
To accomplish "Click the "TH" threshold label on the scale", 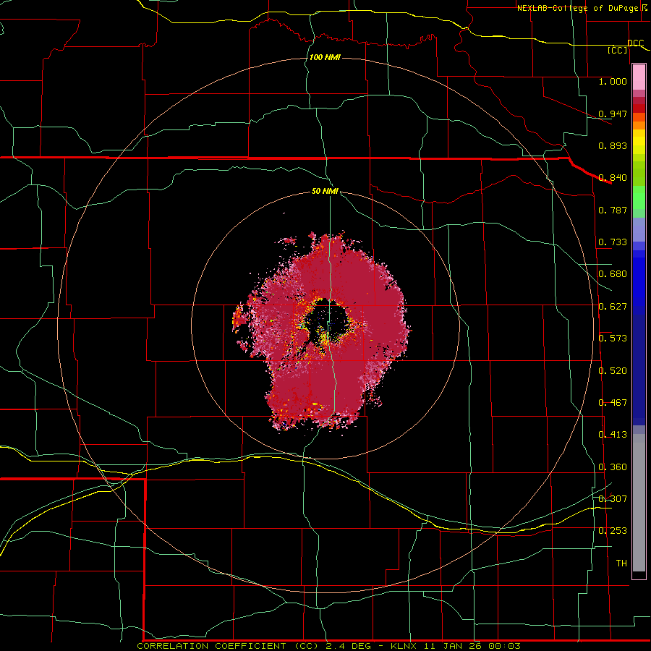I will pyautogui.click(x=621, y=563).
